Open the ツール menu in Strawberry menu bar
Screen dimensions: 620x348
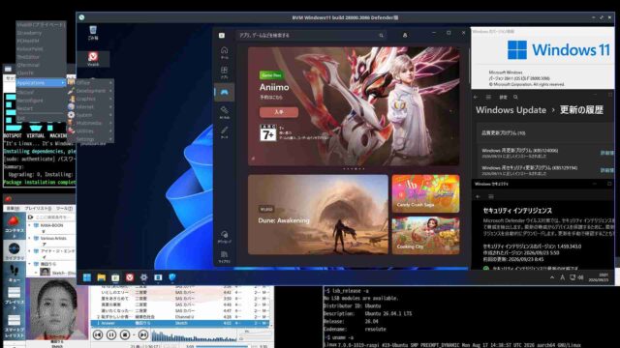tap(64, 208)
